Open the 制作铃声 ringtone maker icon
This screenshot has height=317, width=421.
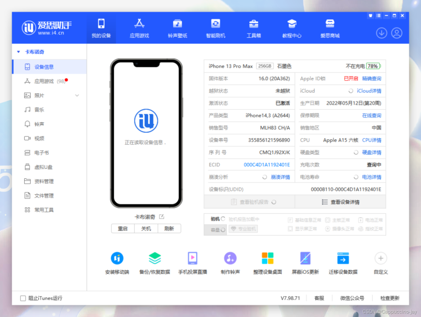tap(230, 258)
